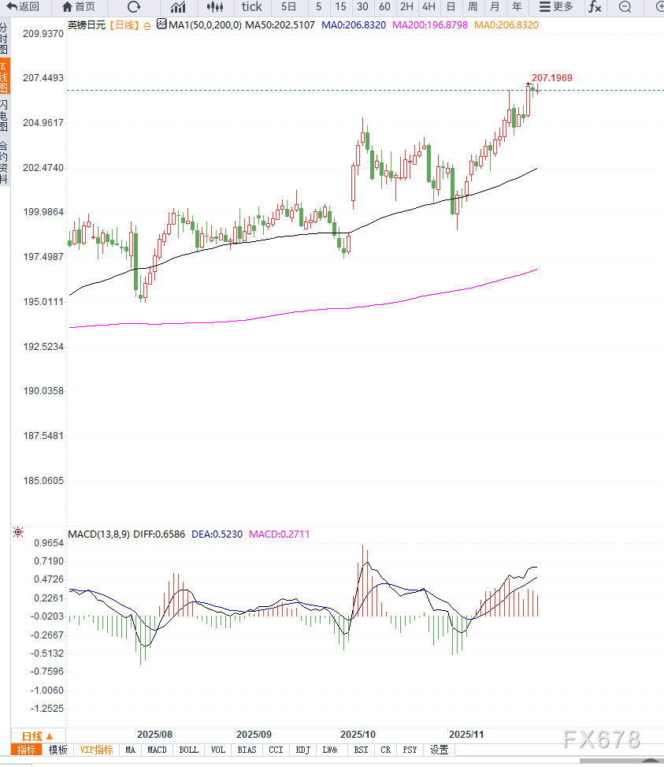Click the 设置 settings button
Viewport: 664px width, 767px height.
(439, 750)
